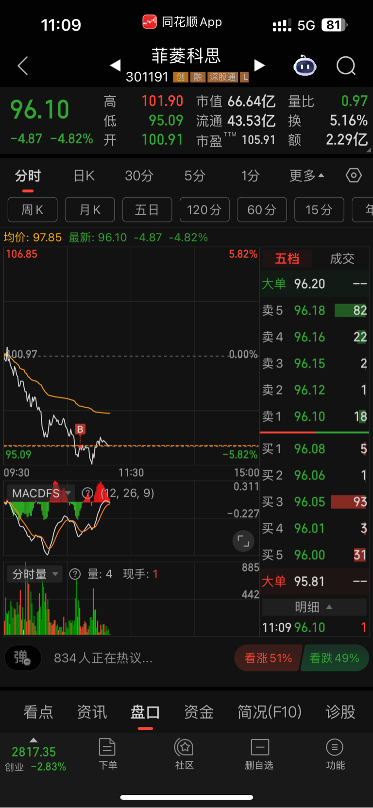Go to previous stock with left triangle
Viewport: 373px width, 808px height.
(115, 65)
